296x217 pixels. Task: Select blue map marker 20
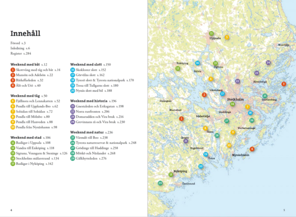(201, 166)
